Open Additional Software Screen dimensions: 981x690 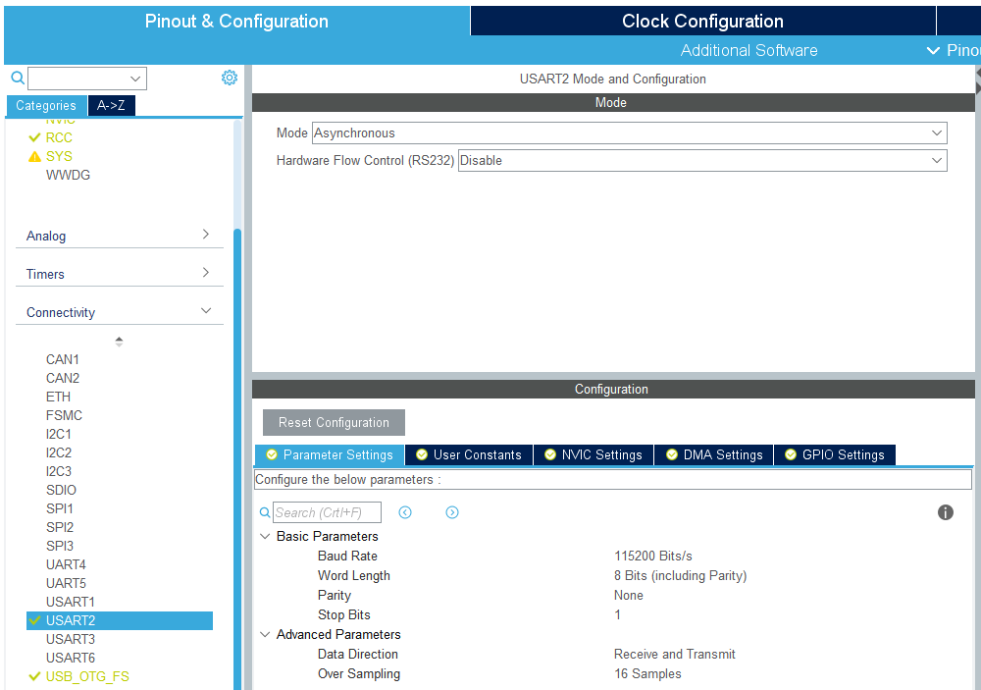tap(749, 51)
